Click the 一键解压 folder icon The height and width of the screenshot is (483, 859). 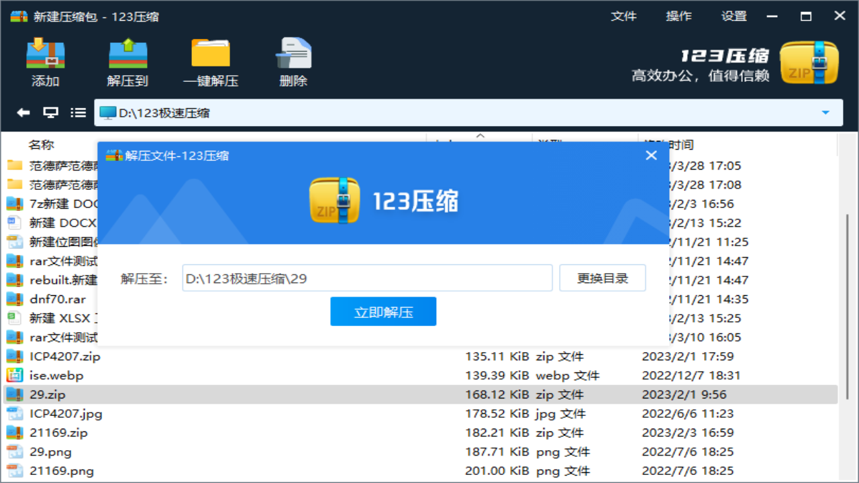pyautogui.click(x=210, y=54)
